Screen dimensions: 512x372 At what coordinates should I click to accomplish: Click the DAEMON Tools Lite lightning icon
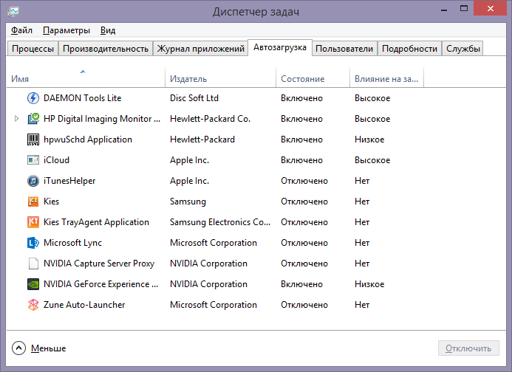click(x=33, y=98)
